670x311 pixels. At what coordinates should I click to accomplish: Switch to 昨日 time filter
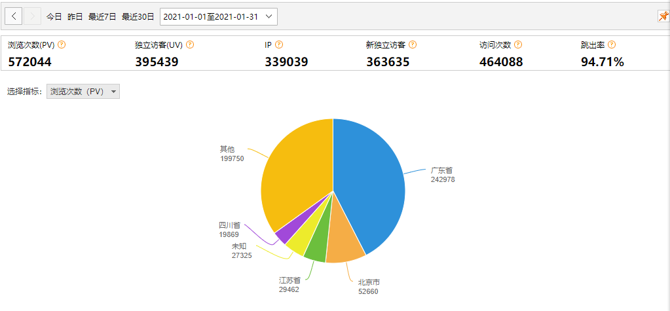point(75,16)
